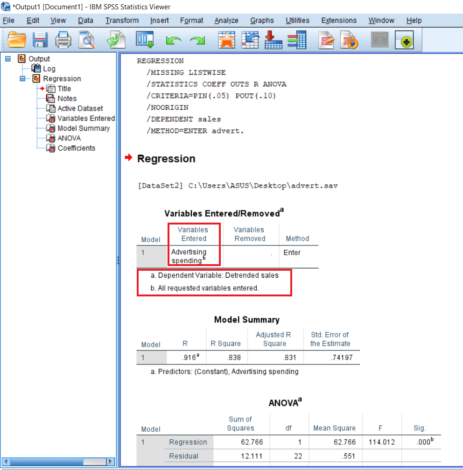Open the Format menu
This screenshot has width=463, height=470.
(x=191, y=21)
